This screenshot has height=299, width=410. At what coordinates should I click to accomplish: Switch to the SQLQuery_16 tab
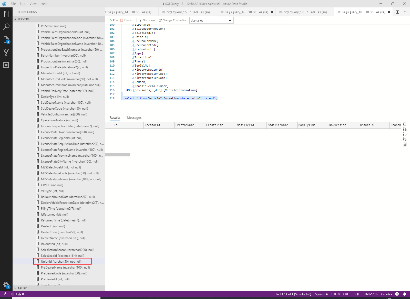coord(247,12)
